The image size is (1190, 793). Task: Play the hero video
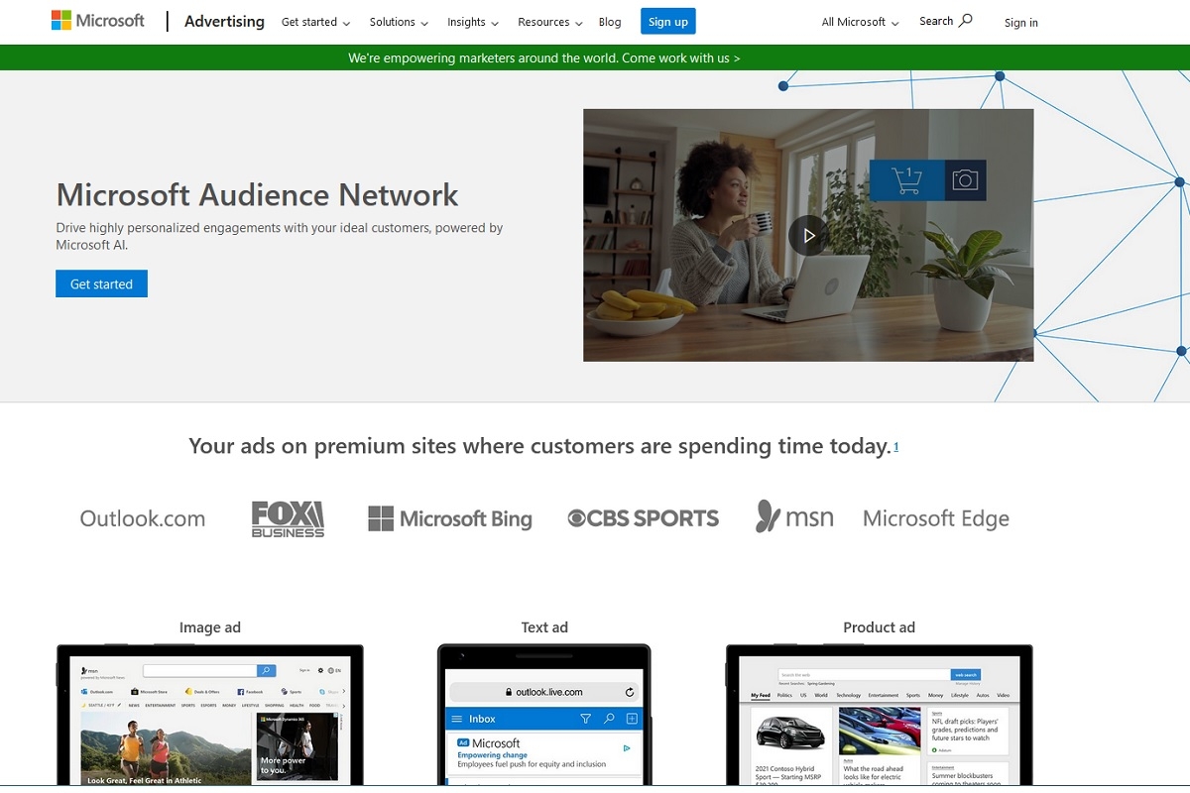click(x=808, y=236)
